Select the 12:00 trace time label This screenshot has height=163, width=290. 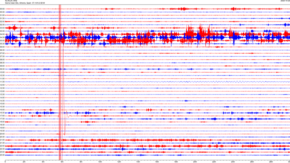[x=2, y=85]
